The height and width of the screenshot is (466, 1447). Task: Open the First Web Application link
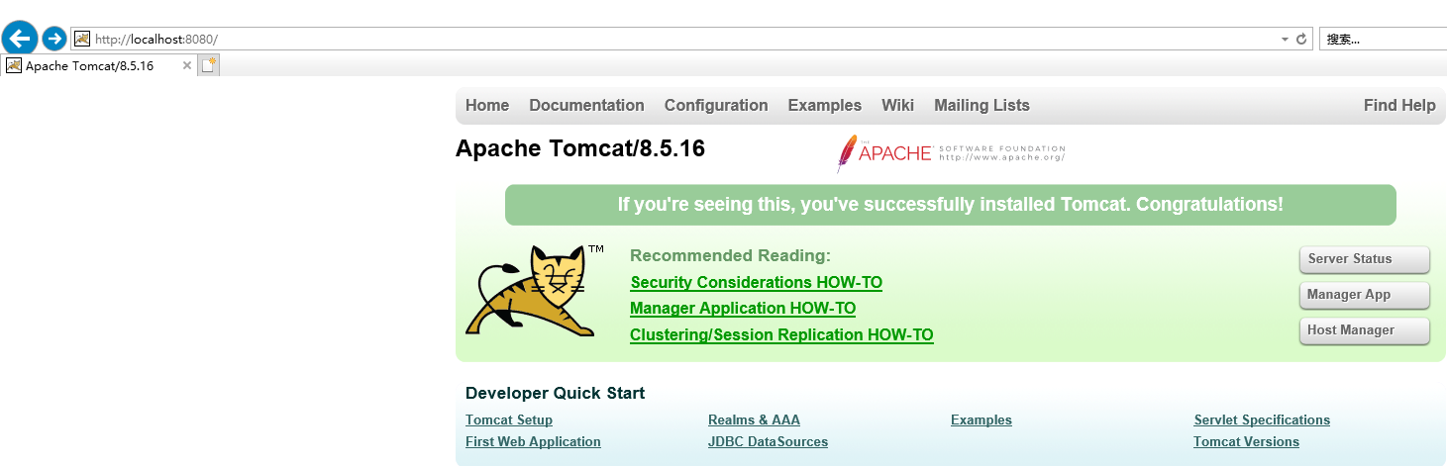tap(533, 442)
